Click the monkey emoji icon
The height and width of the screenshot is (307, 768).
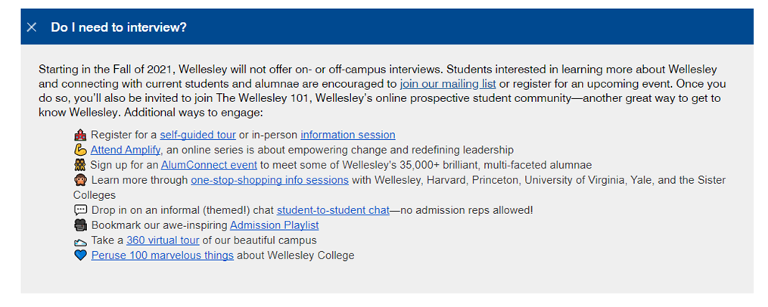click(x=80, y=180)
